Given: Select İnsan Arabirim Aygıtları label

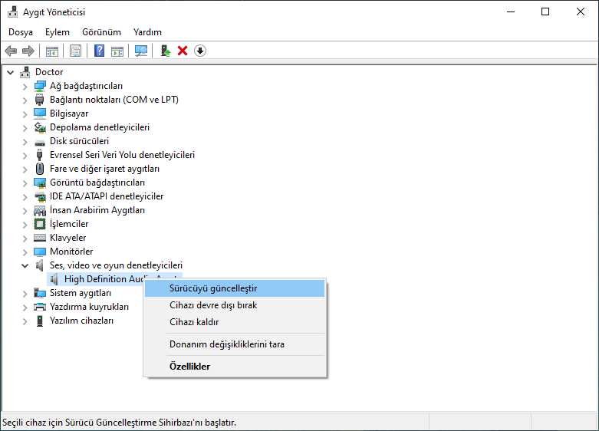Looking at the screenshot, I should [x=97, y=210].
